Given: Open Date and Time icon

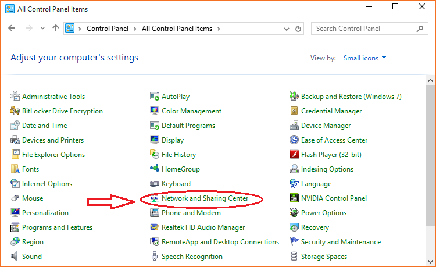Looking at the screenshot, I should pyautogui.click(x=15, y=126).
